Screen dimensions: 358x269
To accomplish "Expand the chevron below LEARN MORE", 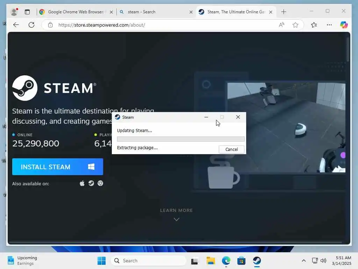I will point(177,219).
